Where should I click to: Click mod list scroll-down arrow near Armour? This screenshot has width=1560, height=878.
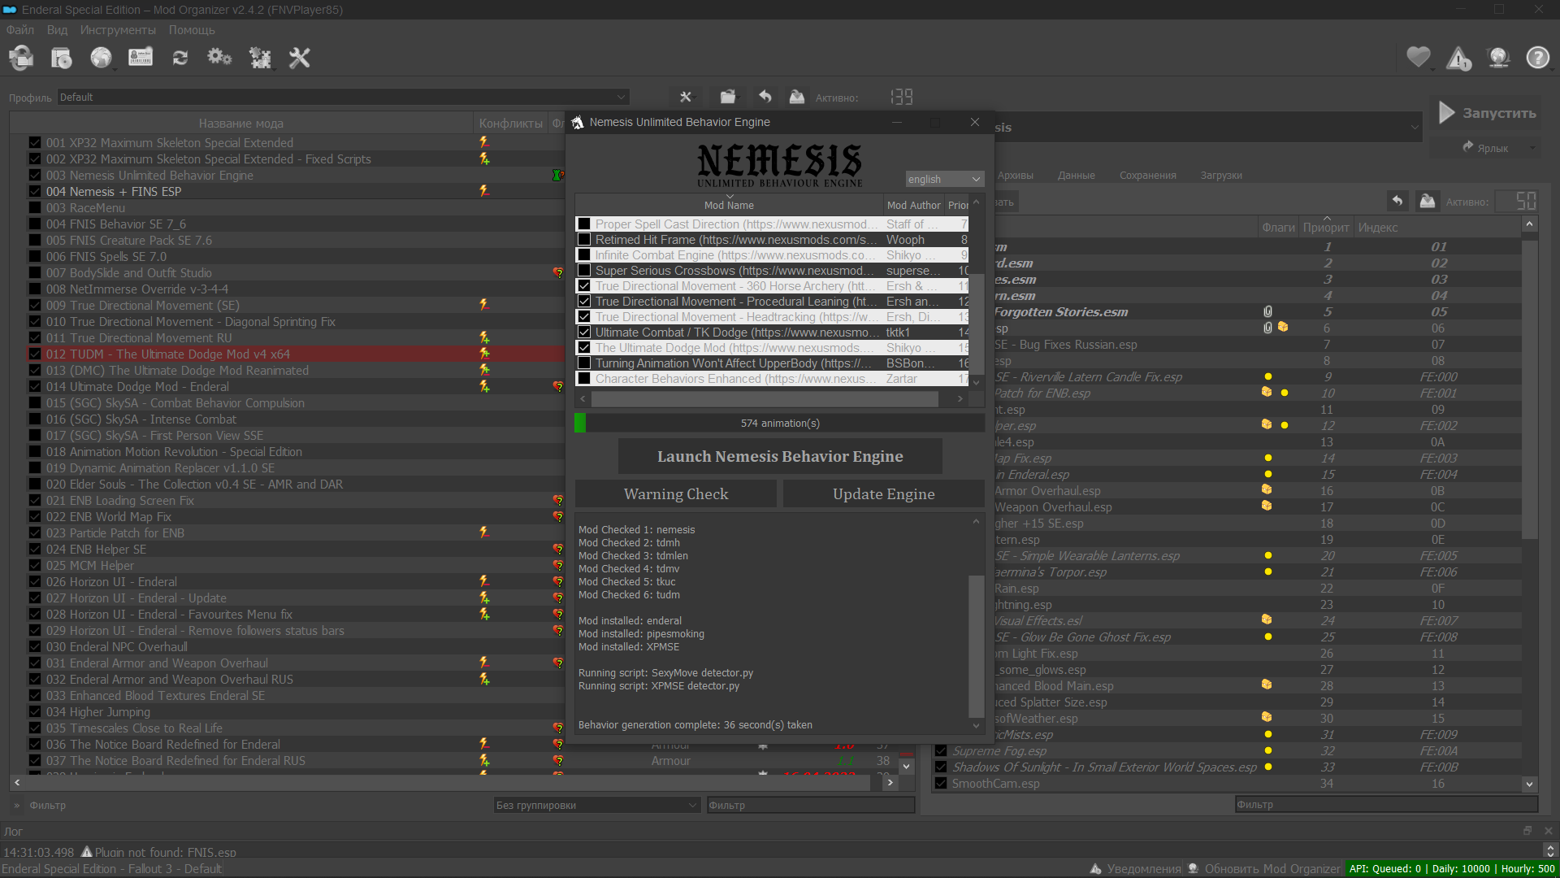click(907, 766)
